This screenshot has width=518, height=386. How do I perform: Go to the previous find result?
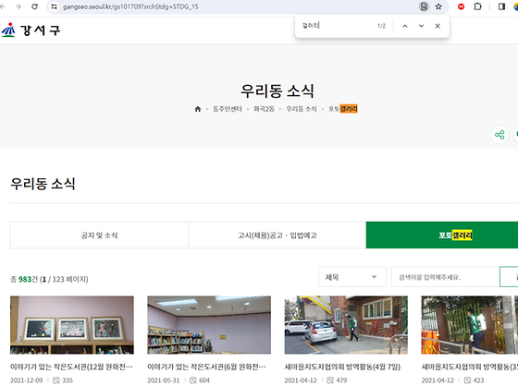[405, 26]
